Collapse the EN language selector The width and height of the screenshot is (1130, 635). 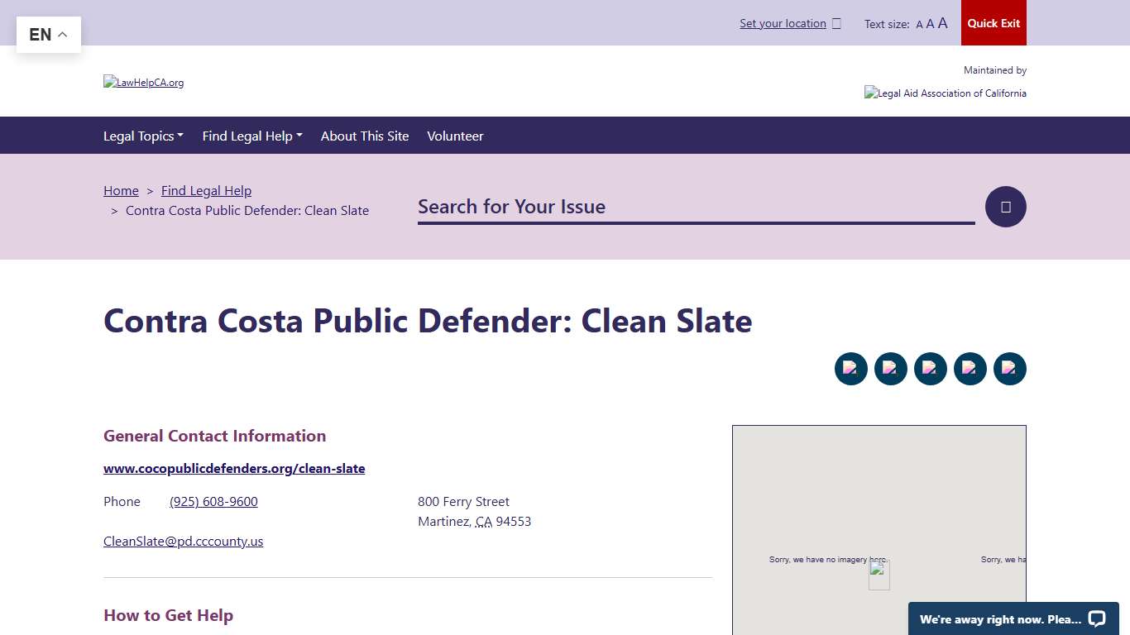[48, 34]
